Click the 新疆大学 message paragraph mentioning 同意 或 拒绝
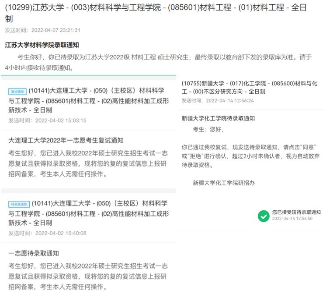 (249, 156)
